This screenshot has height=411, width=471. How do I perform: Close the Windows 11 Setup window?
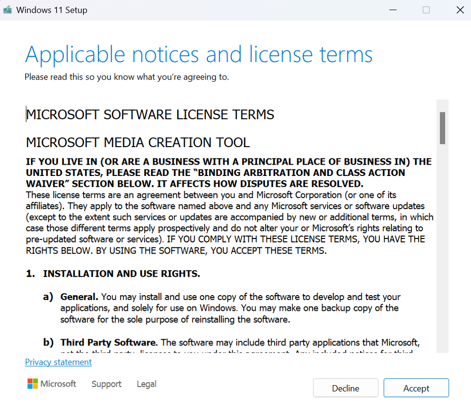point(459,10)
